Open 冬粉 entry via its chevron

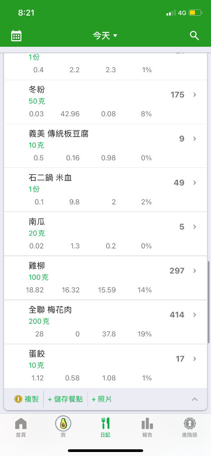pos(194,94)
